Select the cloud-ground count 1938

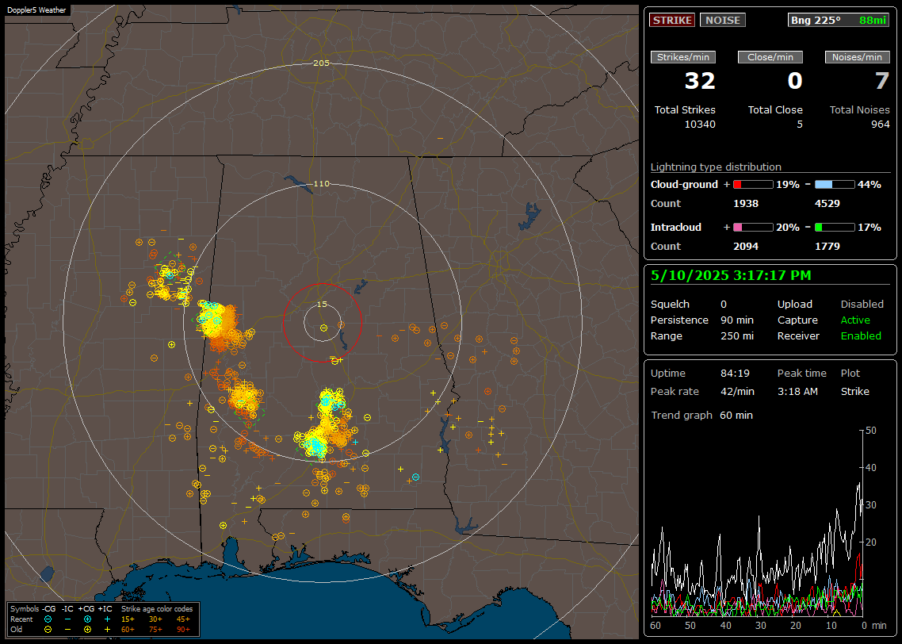coord(746,204)
